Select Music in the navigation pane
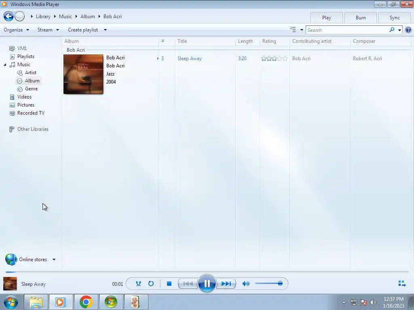Image resolution: width=414 pixels, height=310 pixels. [x=24, y=65]
